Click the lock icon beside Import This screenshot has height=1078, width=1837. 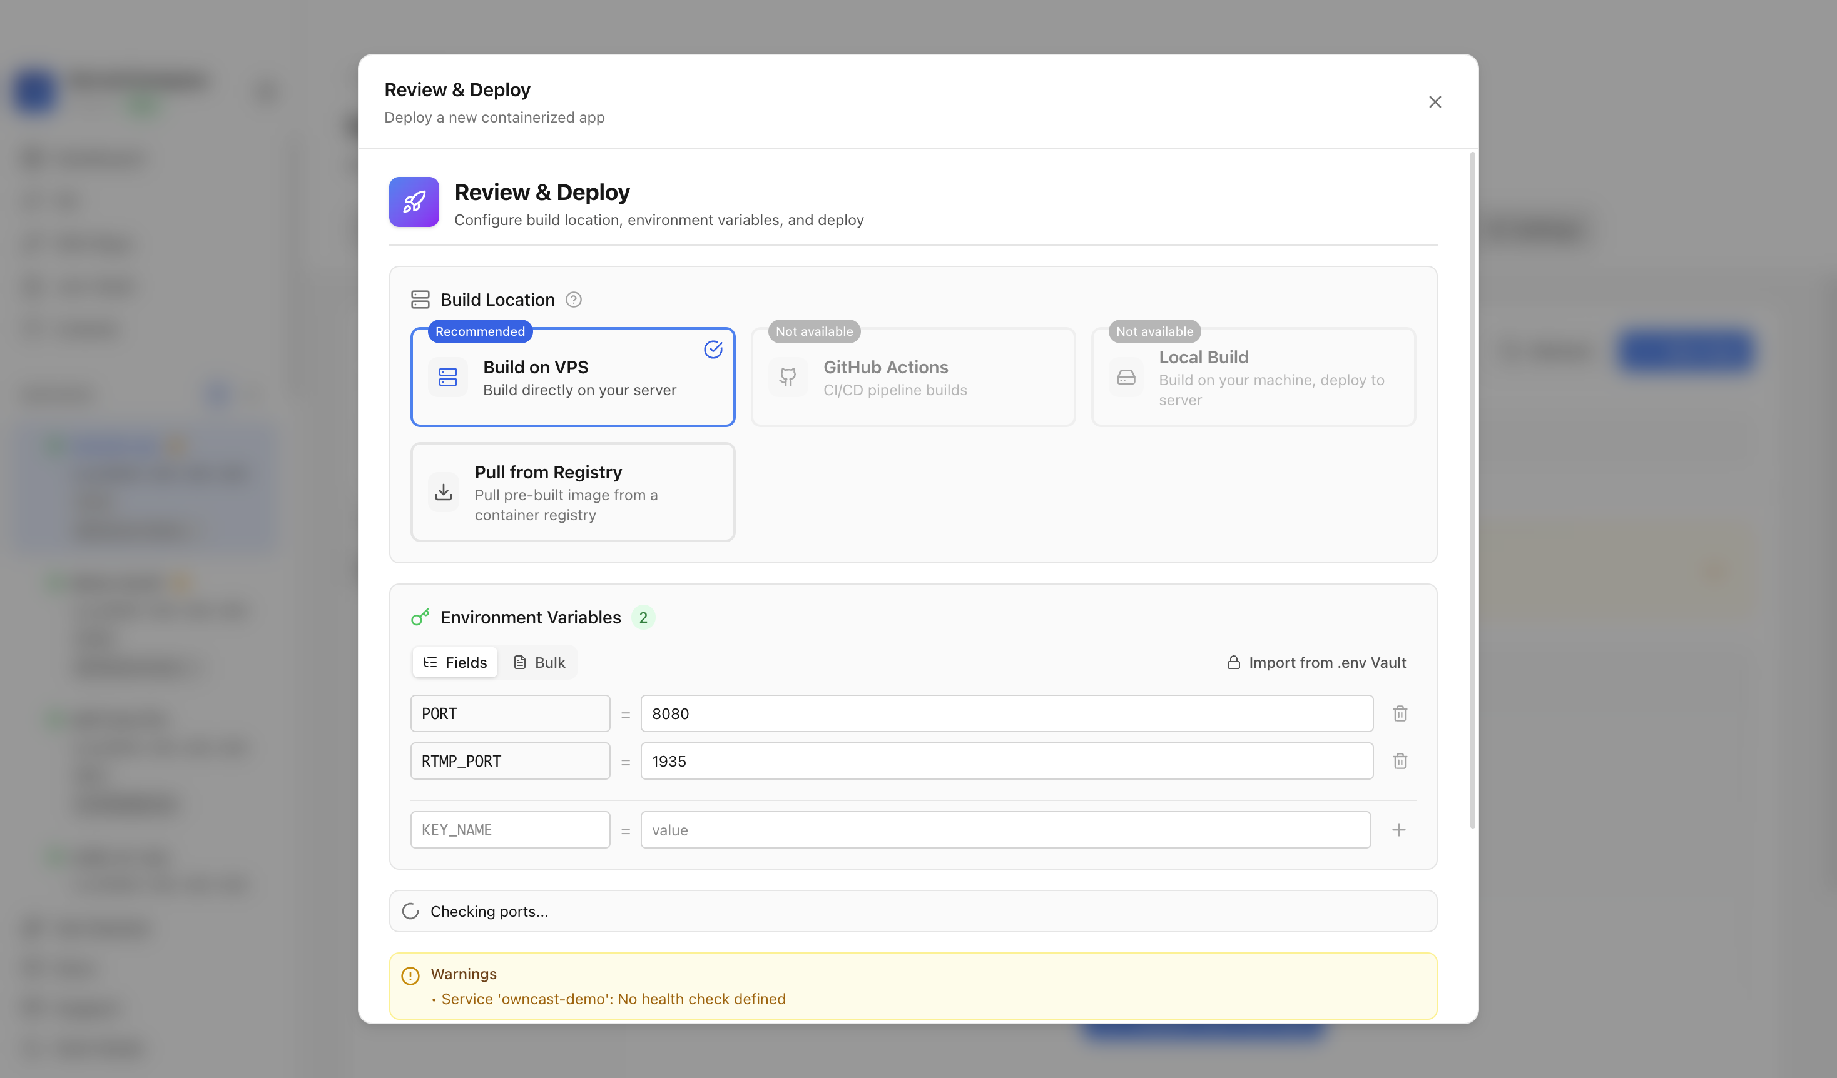pyautogui.click(x=1233, y=662)
